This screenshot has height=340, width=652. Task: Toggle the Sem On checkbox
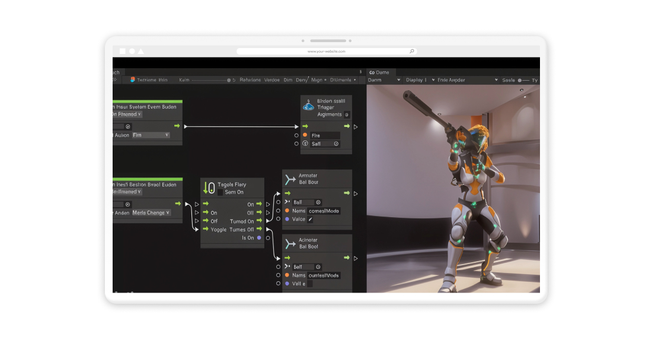point(220,192)
